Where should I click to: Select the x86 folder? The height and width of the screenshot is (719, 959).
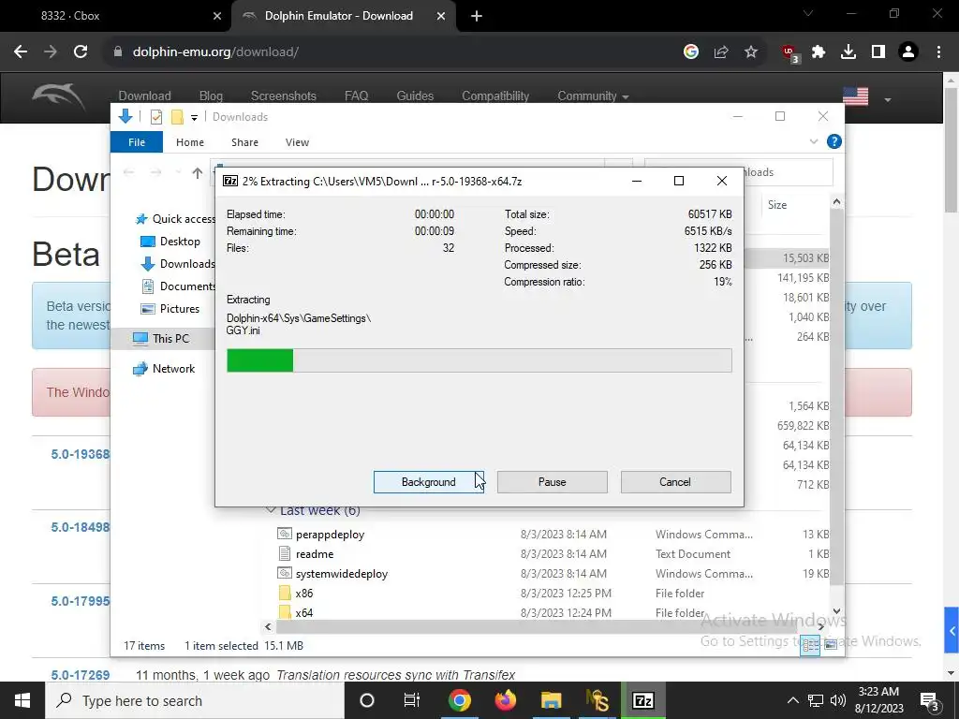point(304,593)
